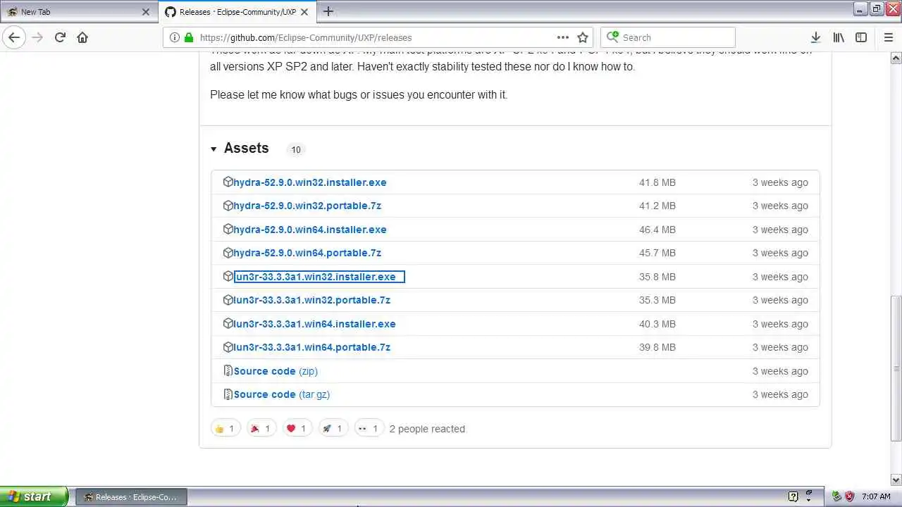Download lun3r-33.3.3a1.win32.portable.7z

312,300
